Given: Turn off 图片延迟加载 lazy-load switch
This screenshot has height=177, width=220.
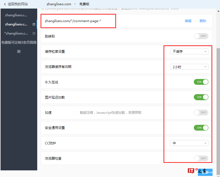Looking at the screenshot, I should tap(201, 97).
